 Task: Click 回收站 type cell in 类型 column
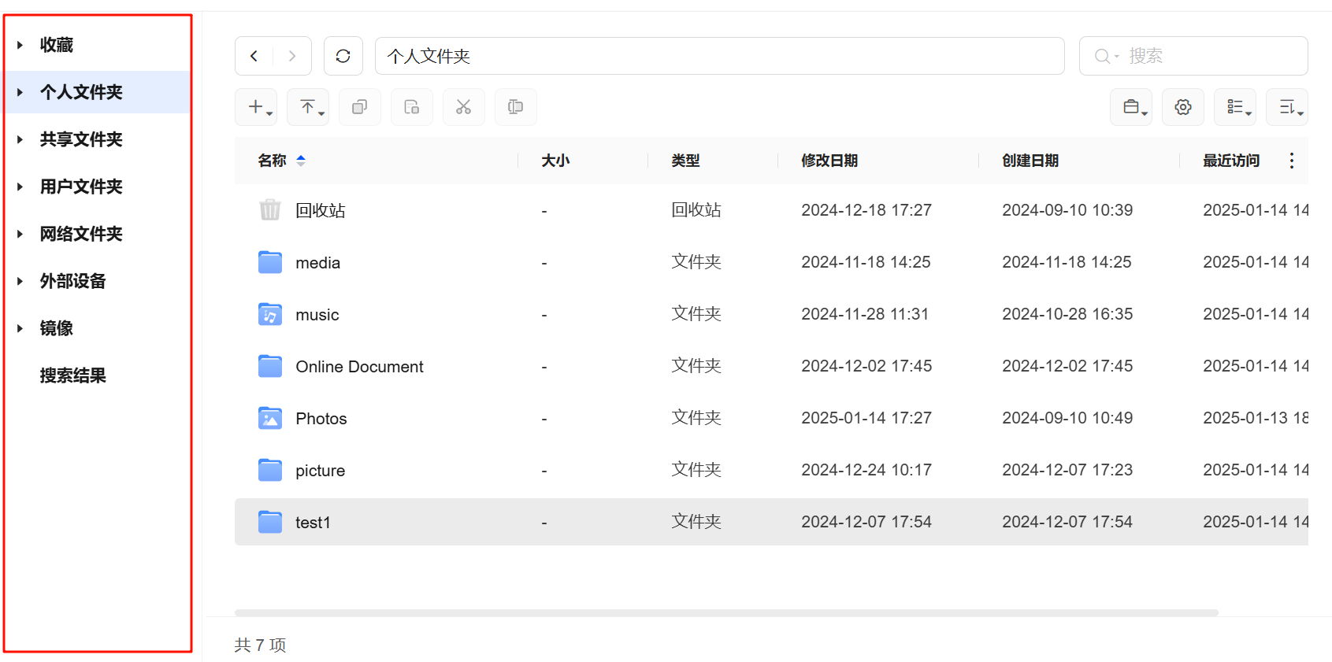tap(696, 210)
